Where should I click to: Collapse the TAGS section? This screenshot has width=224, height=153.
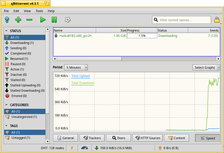pyautogui.click(x=6, y=126)
